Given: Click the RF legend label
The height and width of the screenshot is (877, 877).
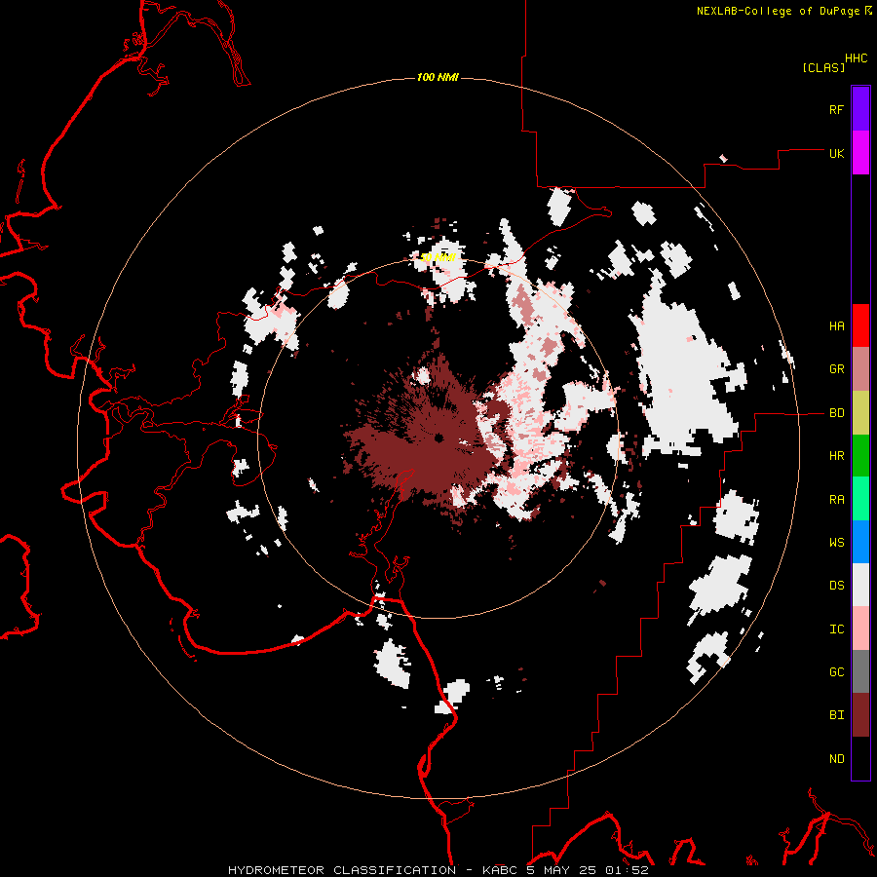Looking at the screenshot, I should coord(837,109).
